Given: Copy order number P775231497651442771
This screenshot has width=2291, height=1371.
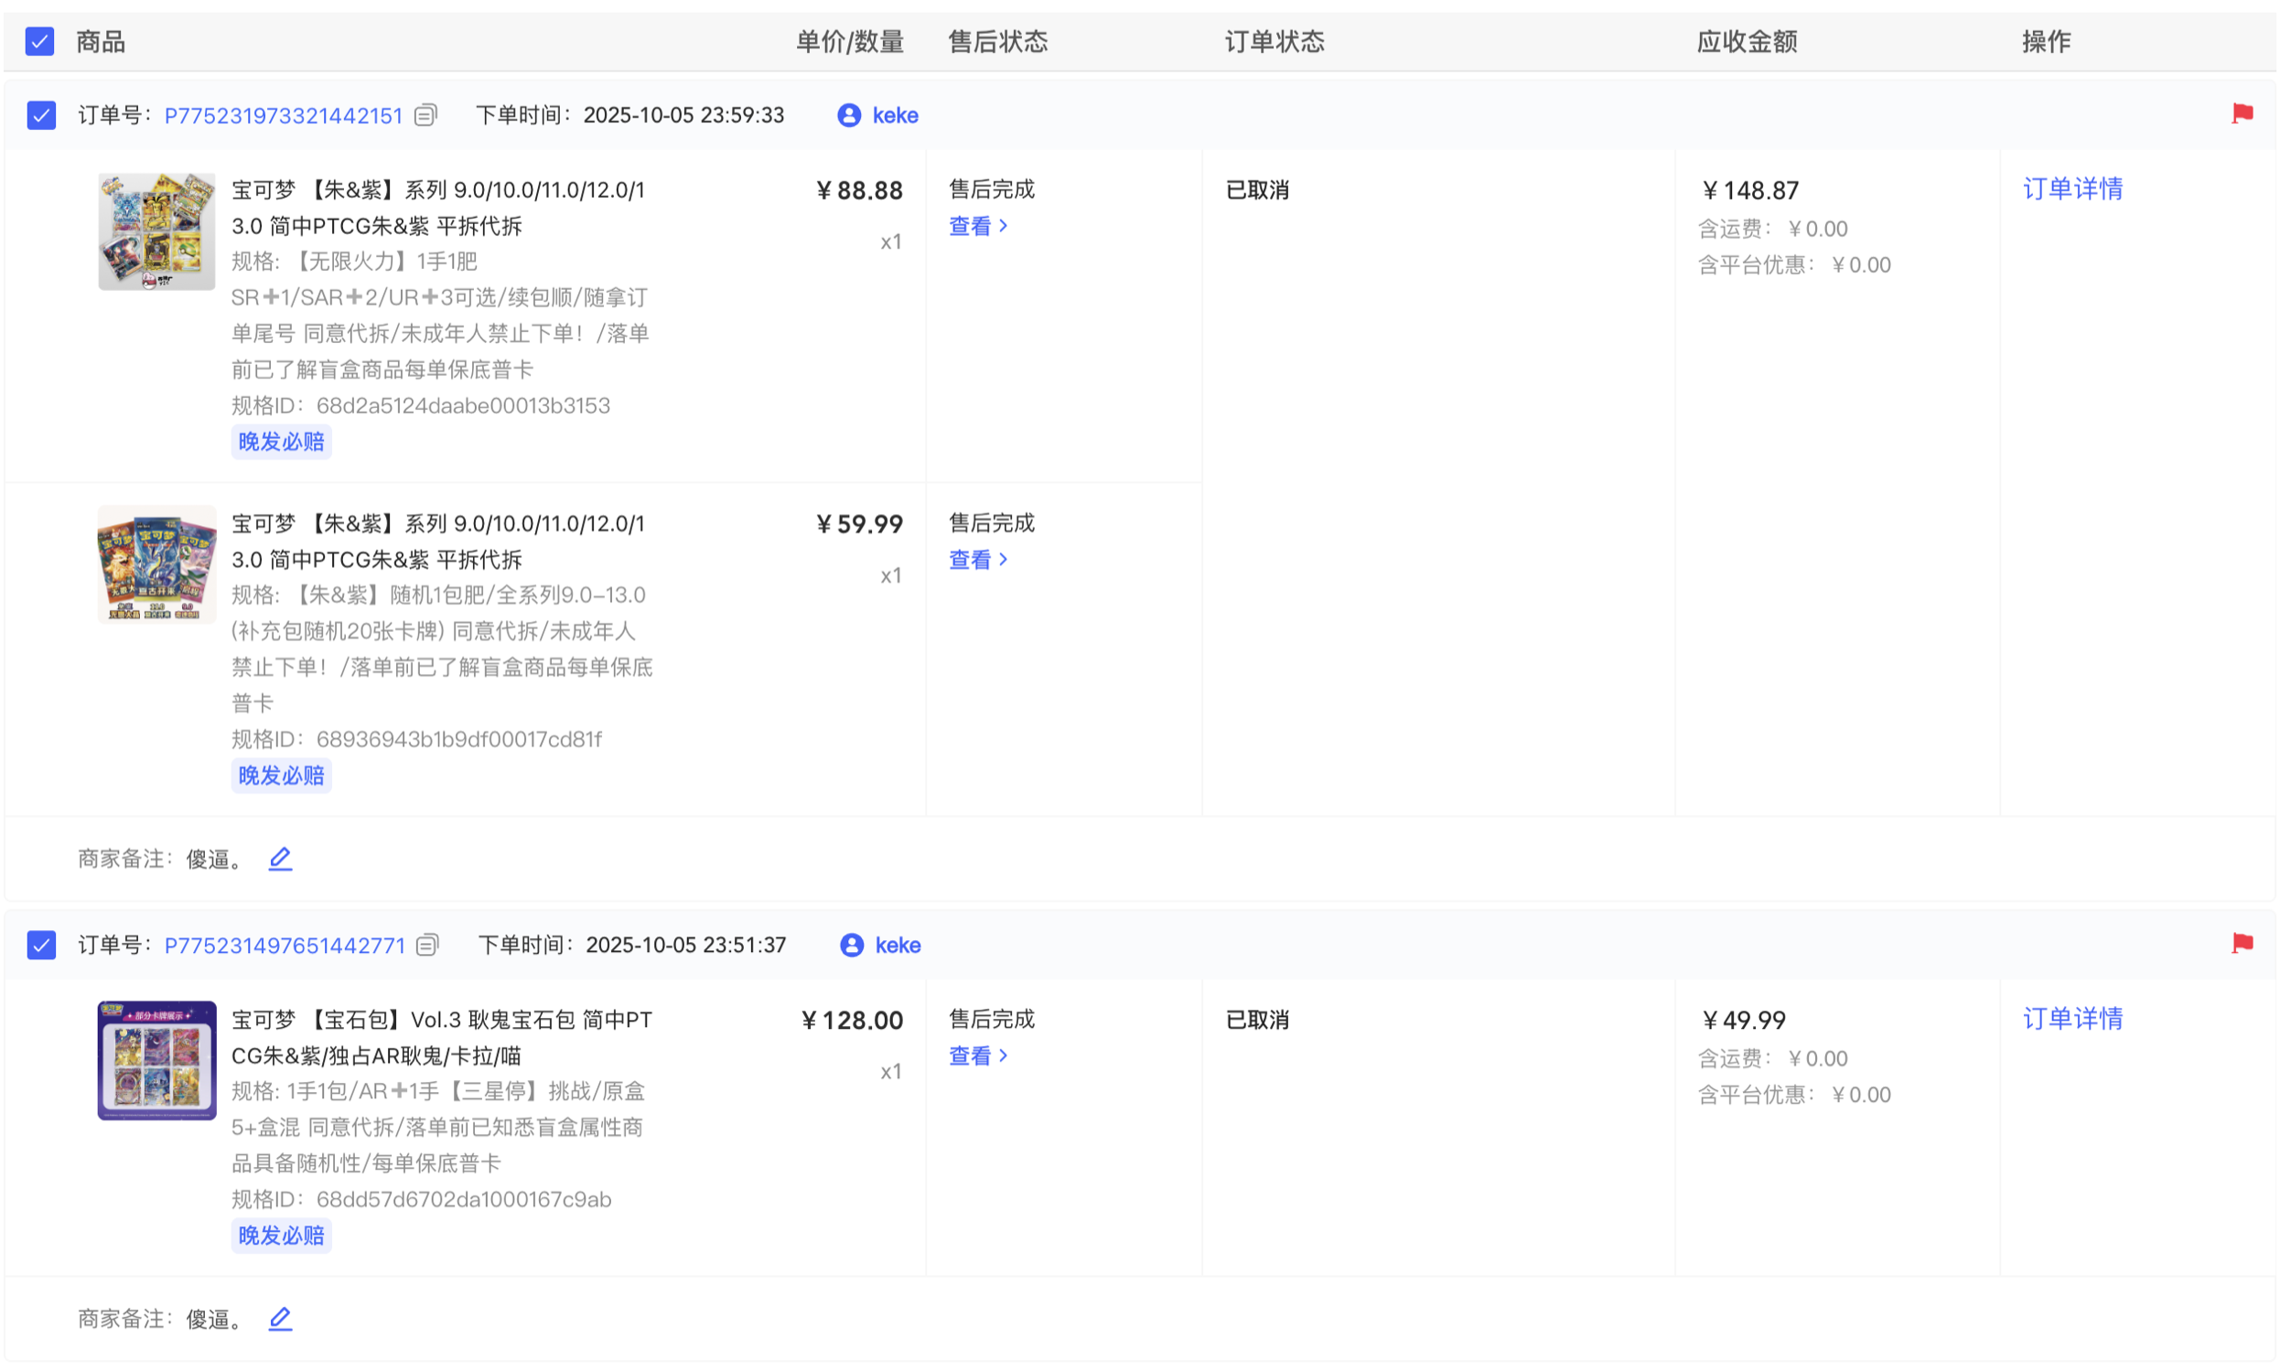Looking at the screenshot, I should click(x=427, y=945).
